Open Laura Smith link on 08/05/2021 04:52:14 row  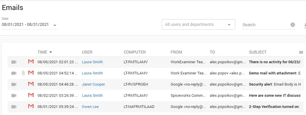click(x=92, y=73)
